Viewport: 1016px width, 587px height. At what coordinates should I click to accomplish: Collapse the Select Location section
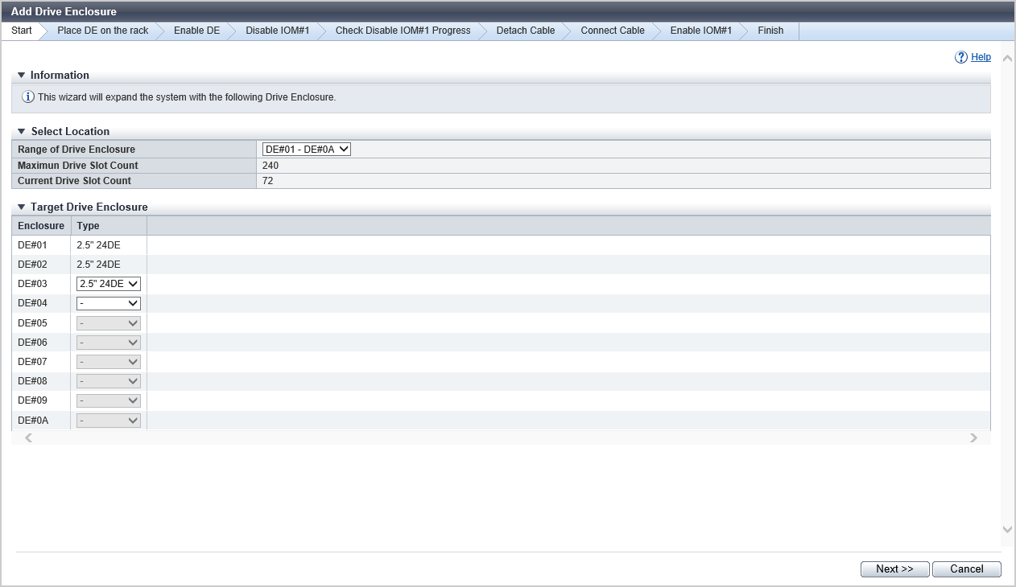click(x=21, y=132)
